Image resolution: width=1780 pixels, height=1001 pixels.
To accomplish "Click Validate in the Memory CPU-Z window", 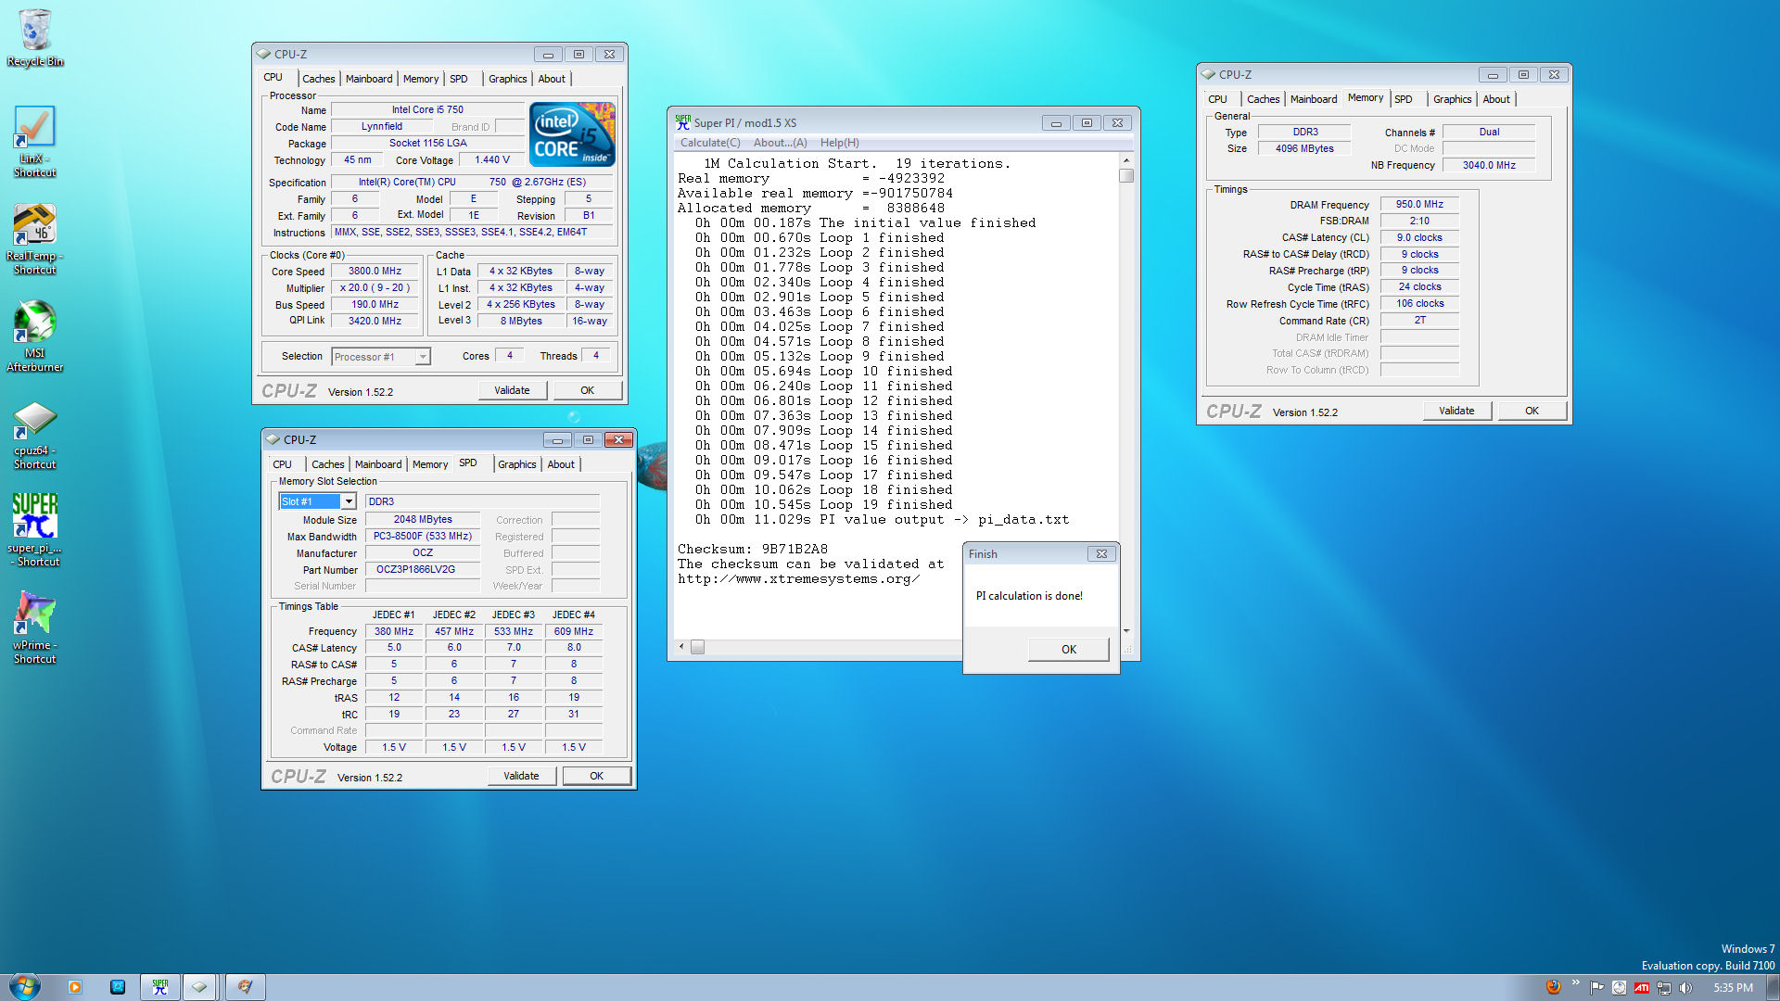I will point(1456,411).
